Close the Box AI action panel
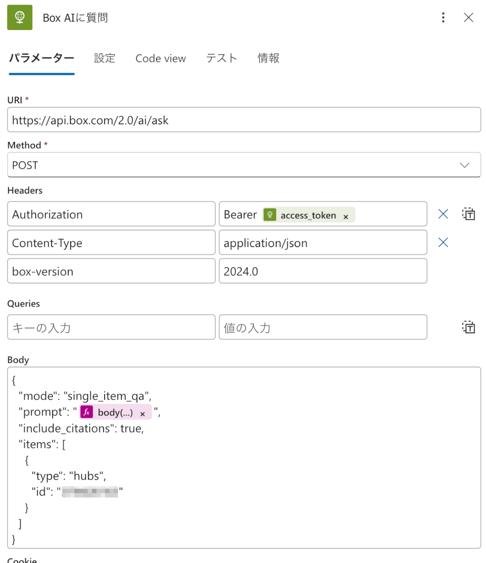The image size is (486, 563). (x=468, y=17)
